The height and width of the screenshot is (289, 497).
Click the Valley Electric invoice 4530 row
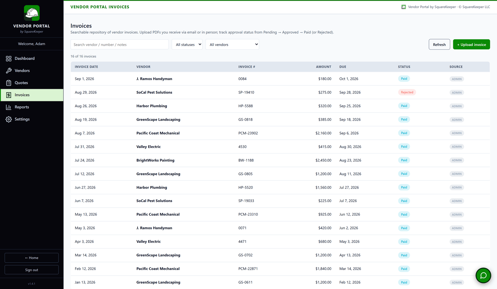[280, 147]
